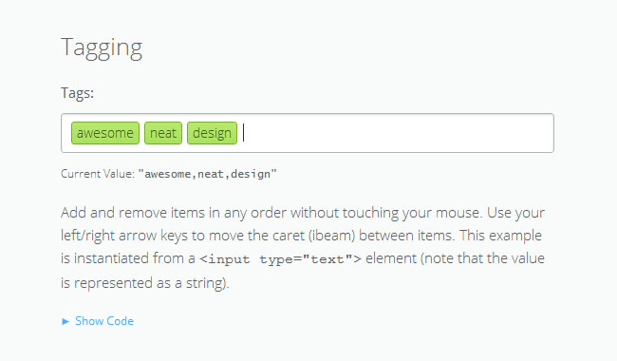617x361 pixels.
Task: Click the "Tagging" section heading
Action: (x=102, y=47)
